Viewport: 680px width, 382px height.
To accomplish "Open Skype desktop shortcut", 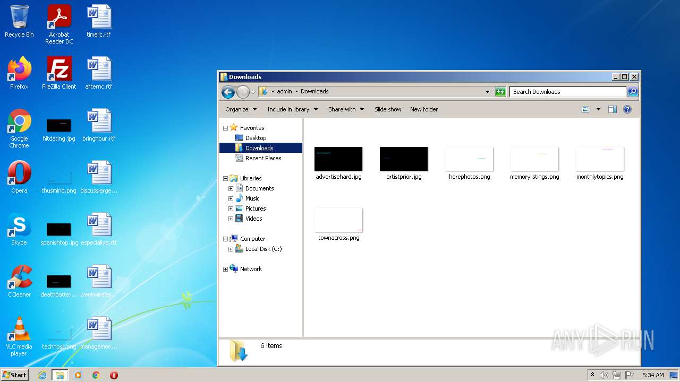I will [x=19, y=229].
